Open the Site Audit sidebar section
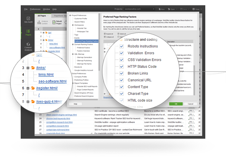This screenshot has height=165, width=226. point(28,20)
